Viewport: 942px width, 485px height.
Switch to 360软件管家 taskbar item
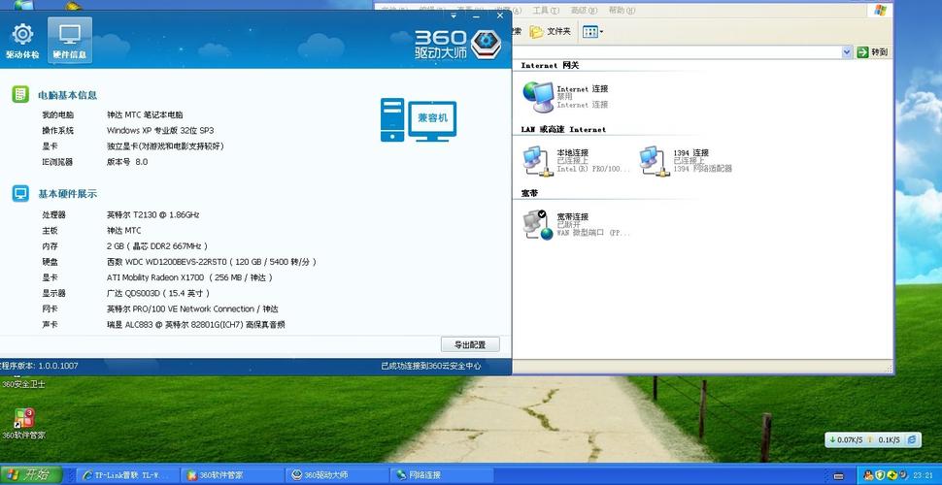pos(233,475)
